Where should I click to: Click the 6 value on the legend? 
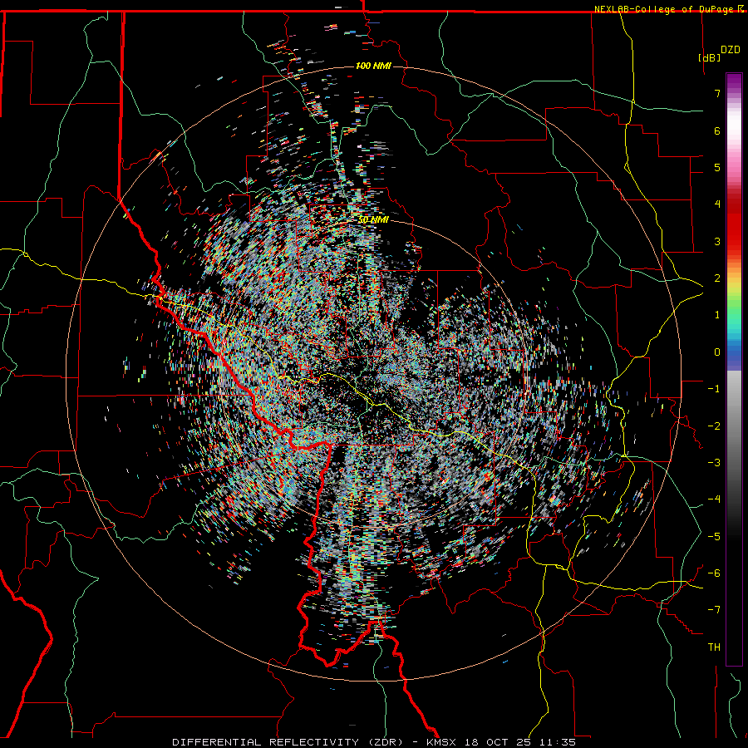tap(717, 130)
